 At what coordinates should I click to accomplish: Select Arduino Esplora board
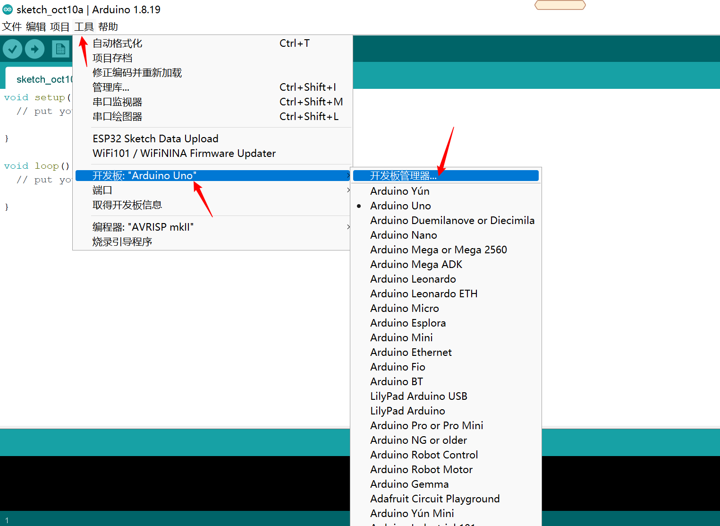point(446,323)
